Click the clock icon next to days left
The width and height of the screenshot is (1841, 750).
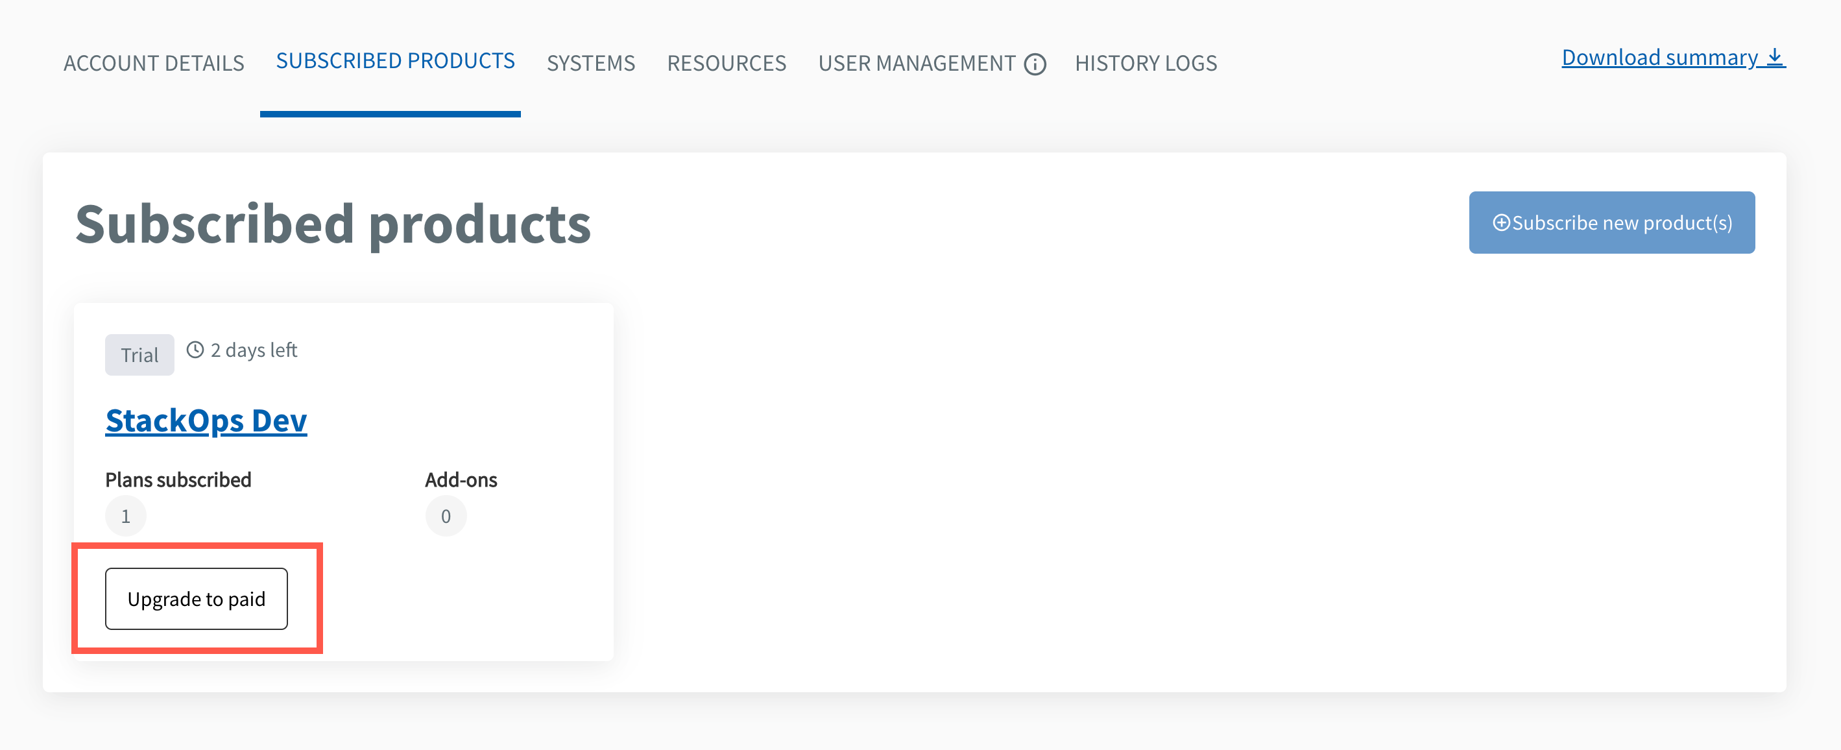pyautogui.click(x=195, y=350)
